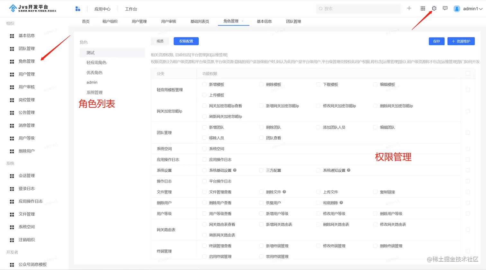The width and height of the screenshot is (486, 270).
Task: Click the 公众号消息模板 sidebar icon
Action: pyautogui.click(x=12, y=265)
